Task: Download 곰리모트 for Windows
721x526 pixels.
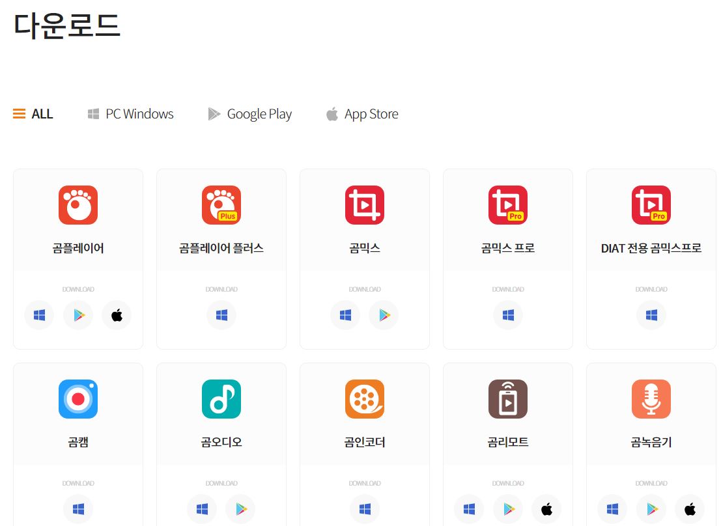Action: tap(469, 509)
